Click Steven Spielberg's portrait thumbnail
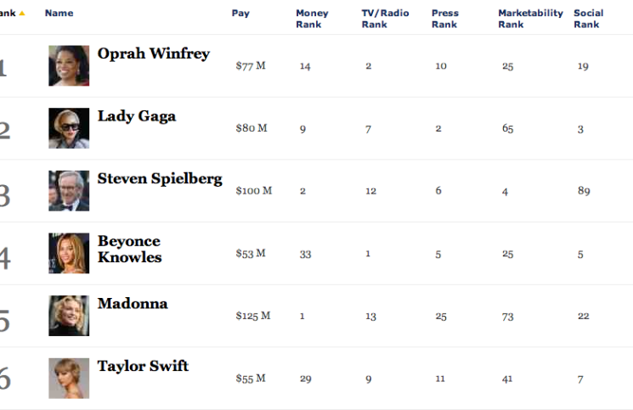633x410 pixels. pos(69,191)
